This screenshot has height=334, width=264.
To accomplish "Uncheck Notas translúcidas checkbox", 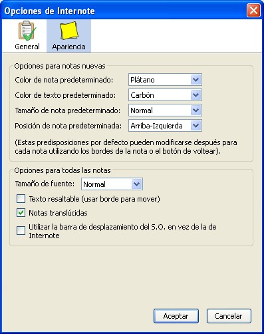I will pyautogui.click(x=21, y=213).
